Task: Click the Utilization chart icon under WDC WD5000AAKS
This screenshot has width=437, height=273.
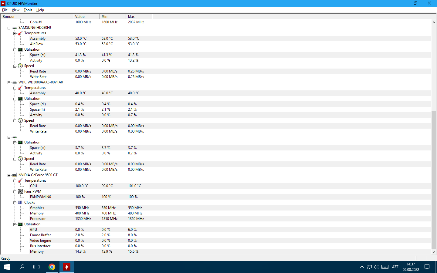Action: tap(20, 99)
